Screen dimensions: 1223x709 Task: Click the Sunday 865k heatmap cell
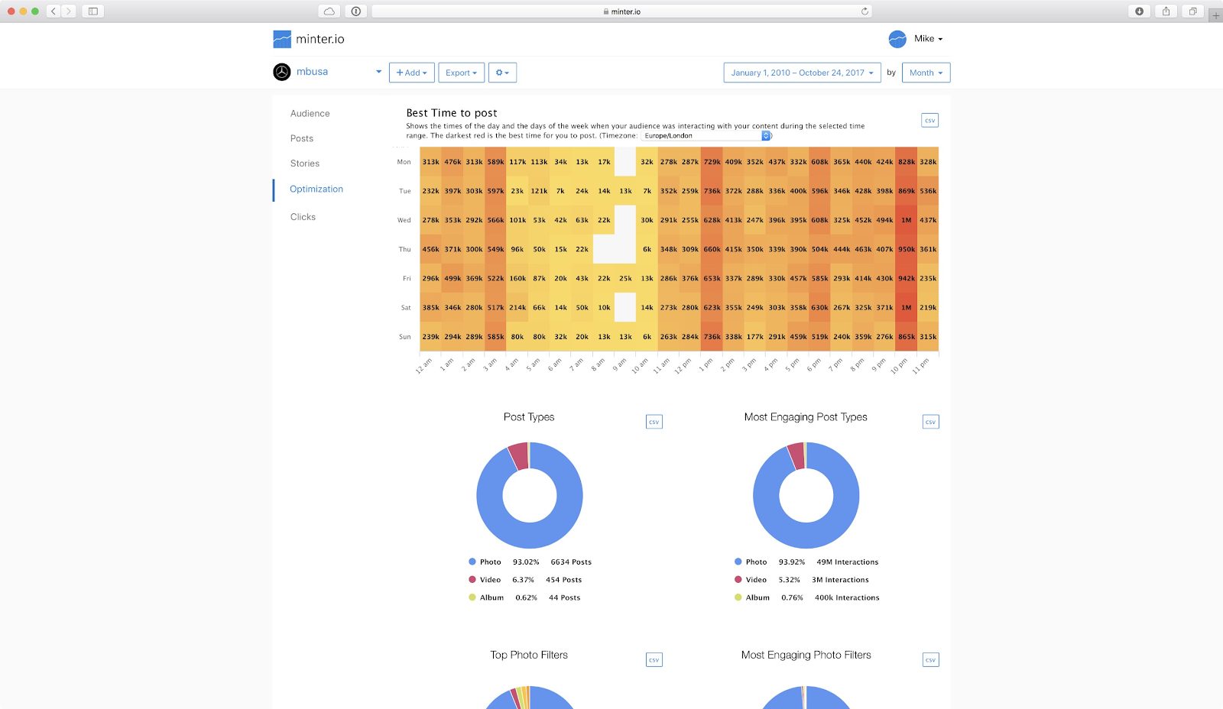click(907, 336)
